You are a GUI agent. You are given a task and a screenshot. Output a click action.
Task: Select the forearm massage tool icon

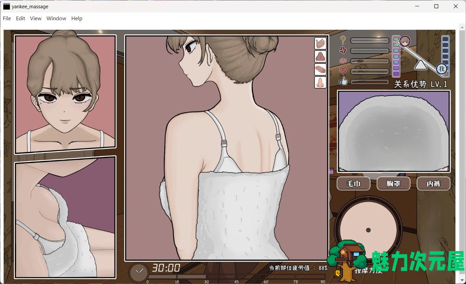pos(320,69)
